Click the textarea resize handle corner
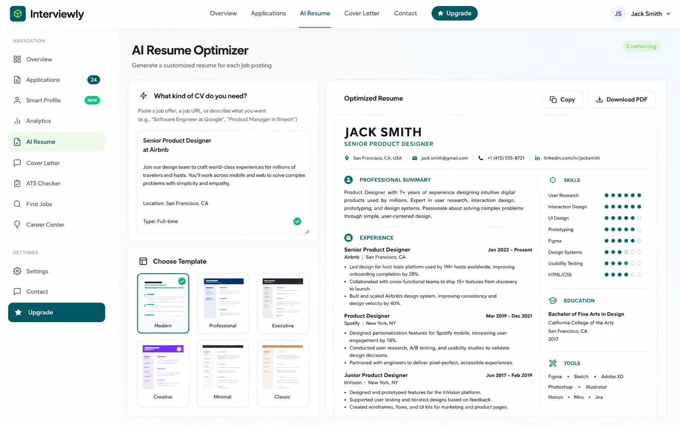 point(307,232)
